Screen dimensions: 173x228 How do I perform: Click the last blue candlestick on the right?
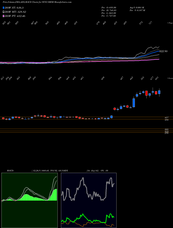pyautogui.click(x=159, y=92)
